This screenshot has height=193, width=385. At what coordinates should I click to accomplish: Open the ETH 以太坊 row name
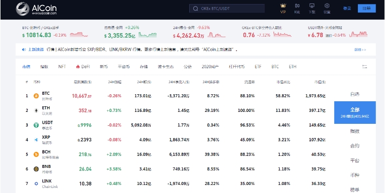(47, 111)
